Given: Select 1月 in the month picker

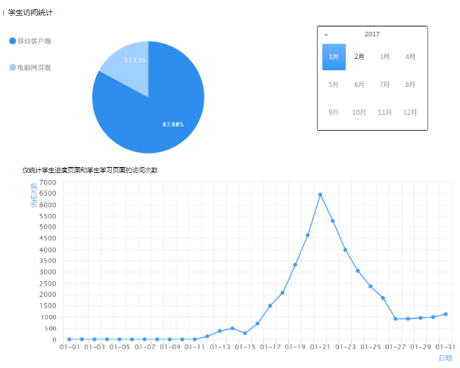Looking at the screenshot, I should click(334, 57).
